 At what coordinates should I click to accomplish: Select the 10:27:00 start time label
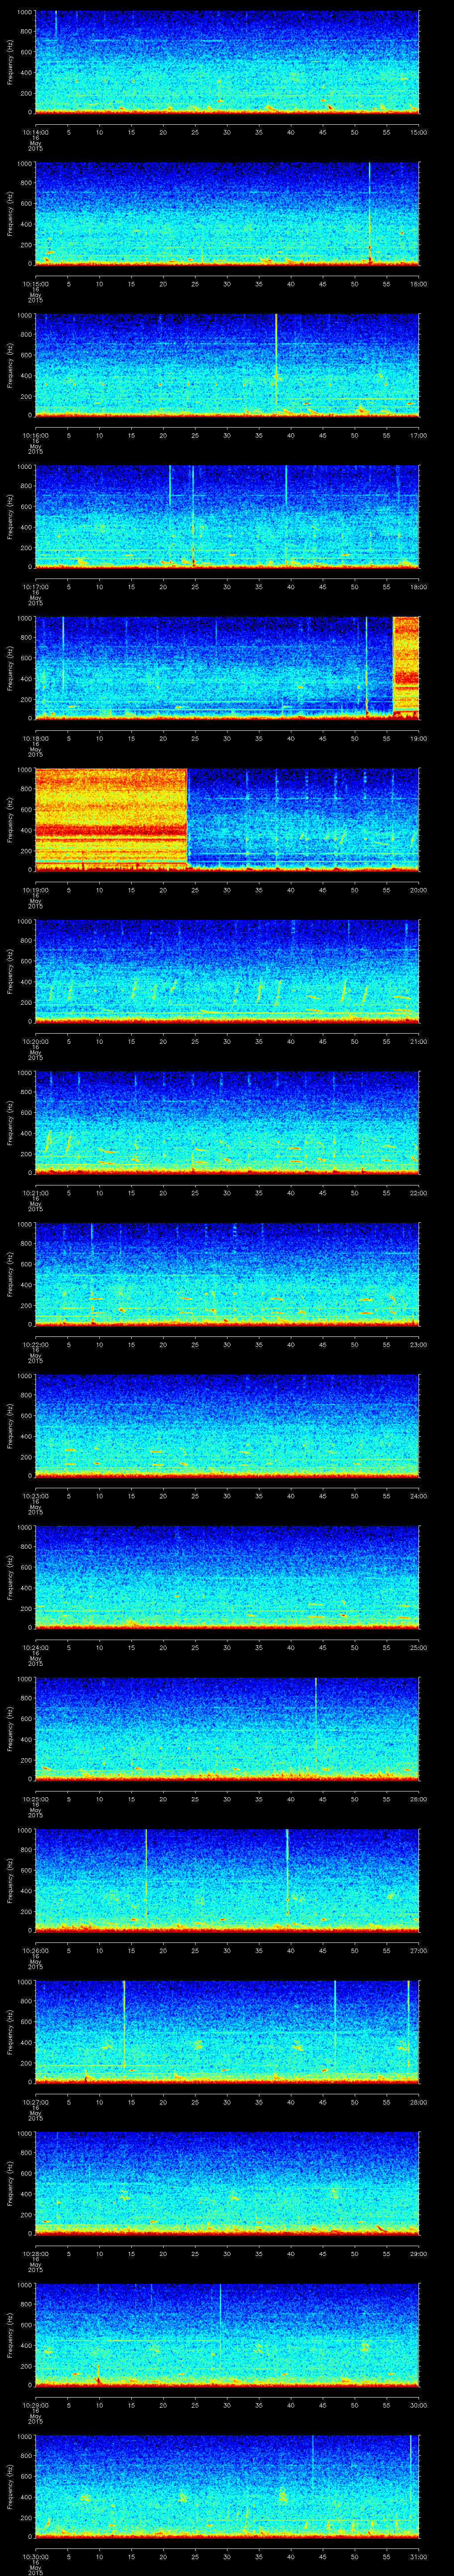pyautogui.click(x=35, y=2102)
